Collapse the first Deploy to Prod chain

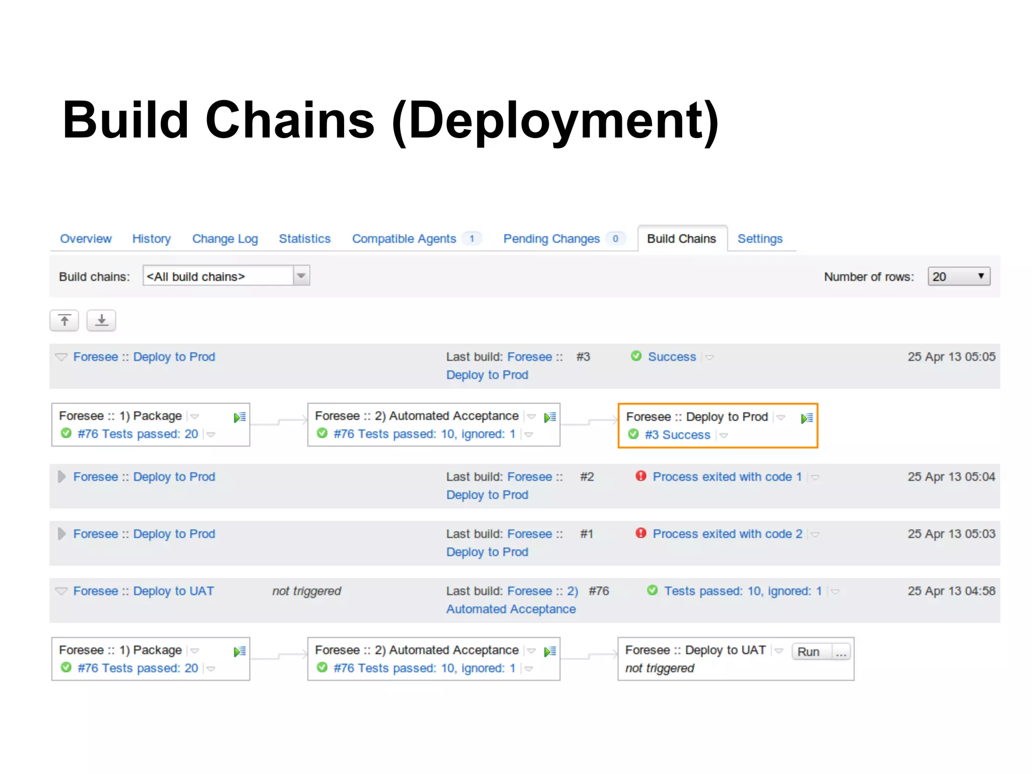point(61,357)
